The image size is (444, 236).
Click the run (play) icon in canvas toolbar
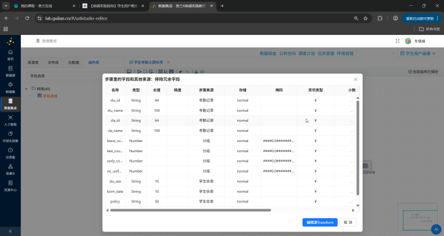pos(140,72)
